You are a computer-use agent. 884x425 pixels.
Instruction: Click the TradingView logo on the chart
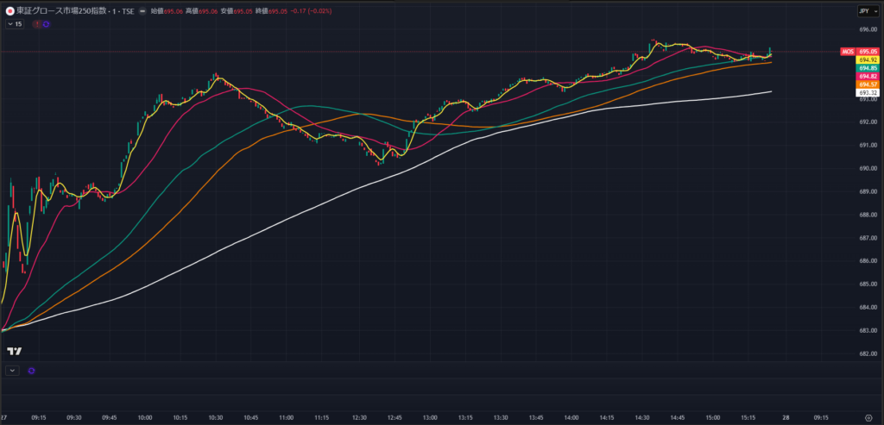point(14,351)
